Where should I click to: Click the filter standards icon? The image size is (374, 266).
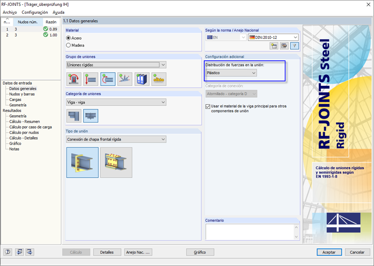294,46
